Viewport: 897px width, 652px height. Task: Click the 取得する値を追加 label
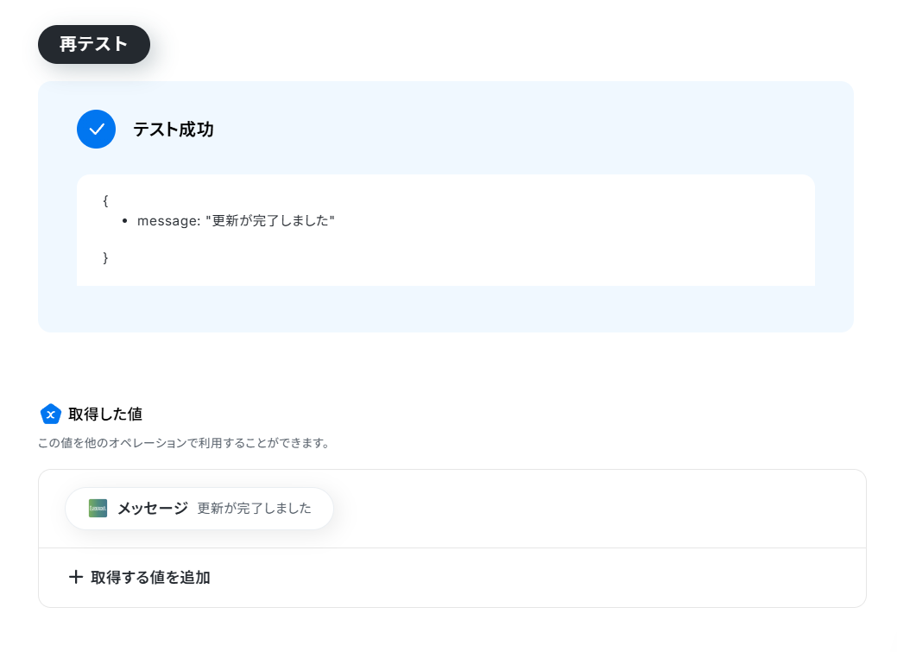150,577
